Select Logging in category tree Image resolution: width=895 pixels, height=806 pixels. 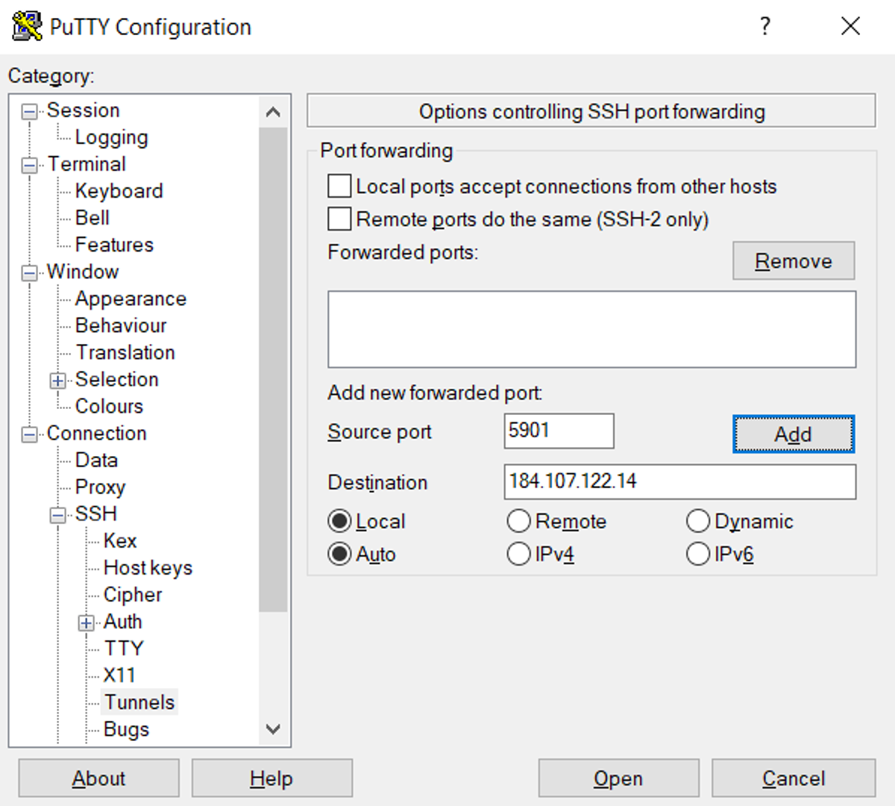(x=111, y=137)
